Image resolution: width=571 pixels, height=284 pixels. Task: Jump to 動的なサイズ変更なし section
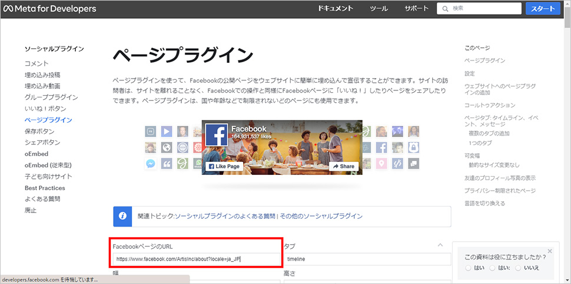(494, 165)
